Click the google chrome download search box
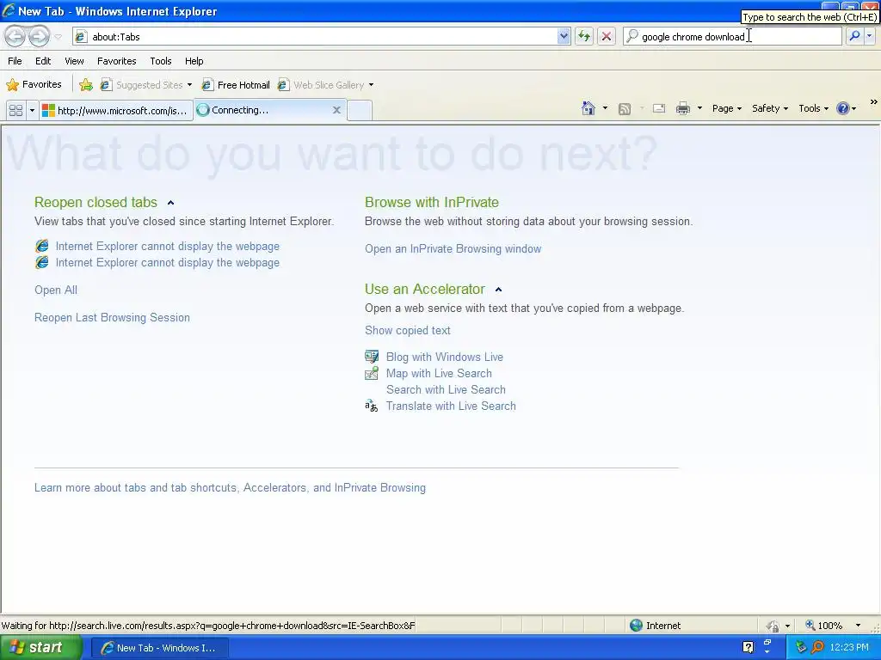The height and width of the screenshot is (660, 881). pyautogui.click(x=732, y=36)
